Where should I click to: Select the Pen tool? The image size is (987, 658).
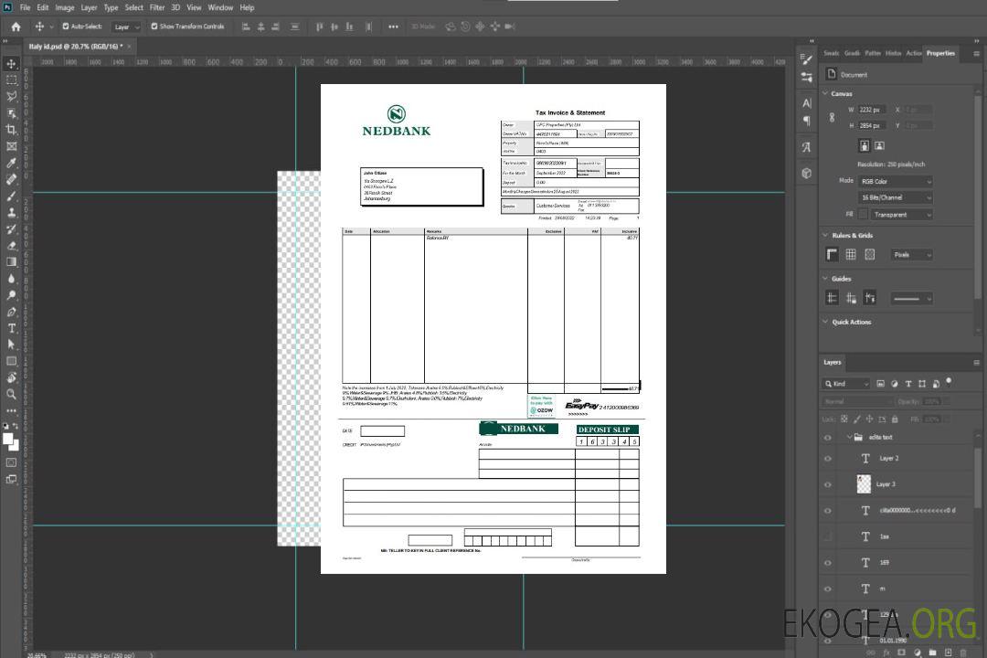[11, 312]
